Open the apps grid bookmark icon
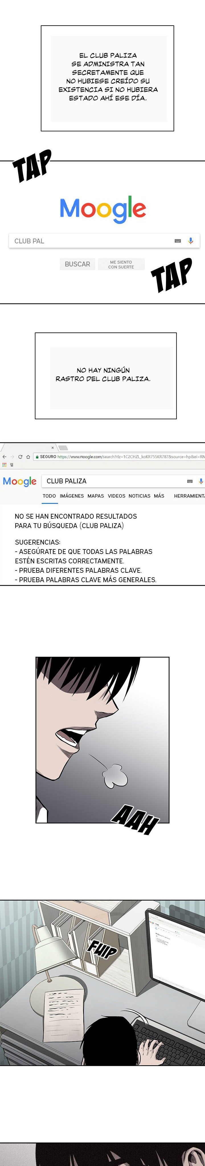This screenshot has height=1166, width=205. (x=5, y=464)
